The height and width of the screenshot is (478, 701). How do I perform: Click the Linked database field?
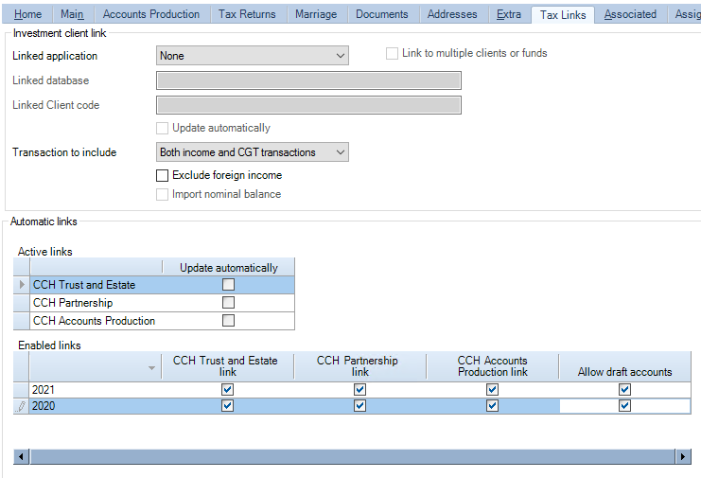pyautogui.click(x=308, y=80)
